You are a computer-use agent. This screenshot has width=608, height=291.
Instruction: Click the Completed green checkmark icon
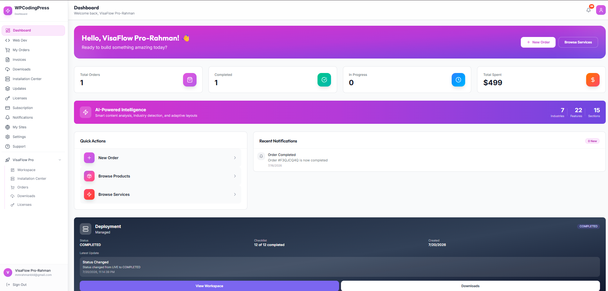point(324,80)
